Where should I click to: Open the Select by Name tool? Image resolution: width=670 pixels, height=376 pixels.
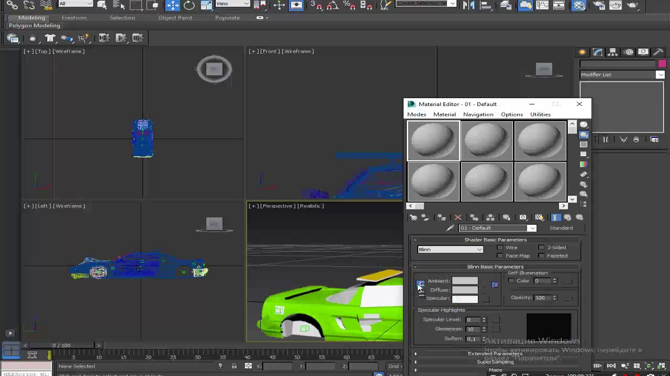[x=119, y=5]
